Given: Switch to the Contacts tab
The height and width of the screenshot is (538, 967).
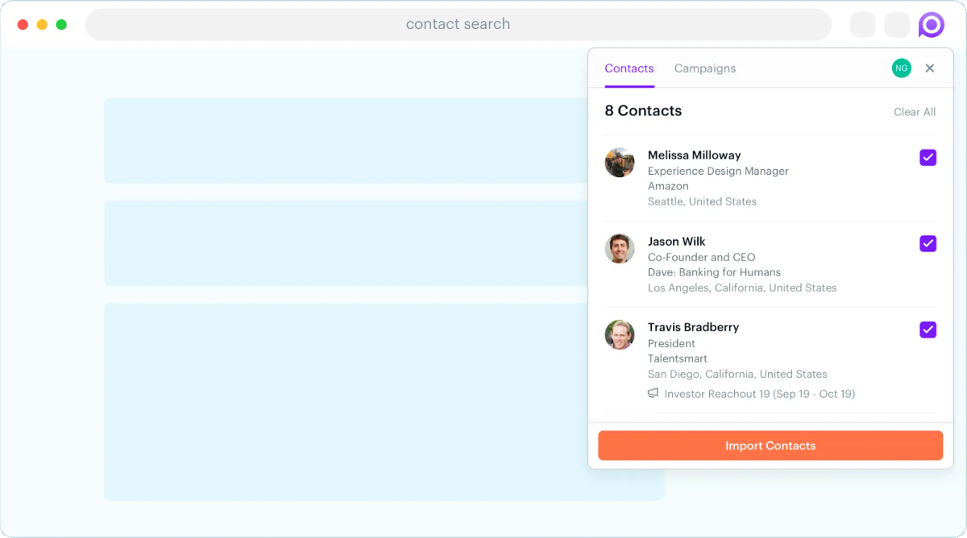Looking at the screenshot, I should point(629,68).
